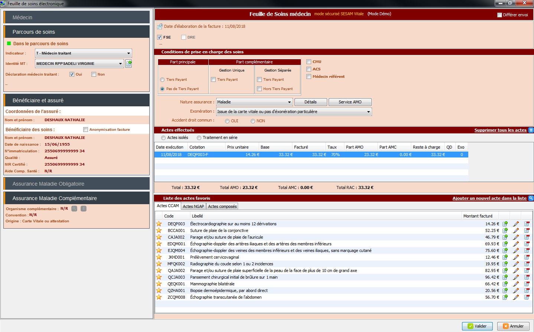Click the pencil icon for QEQK001 Mammographie
The height and width of the screenshot is (332, 534).
click(516, 284)
